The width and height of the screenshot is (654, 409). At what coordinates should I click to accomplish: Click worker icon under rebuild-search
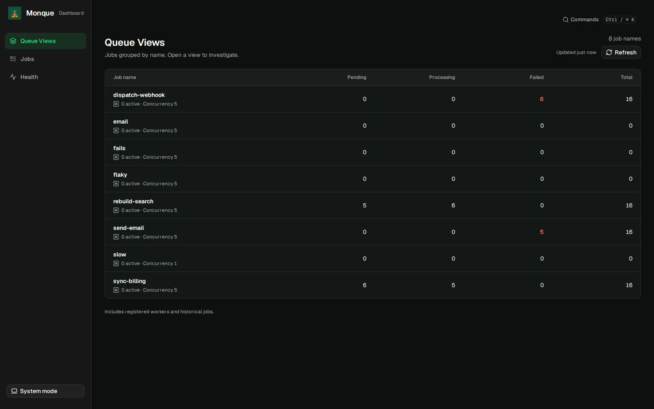[x=116, y=210]
